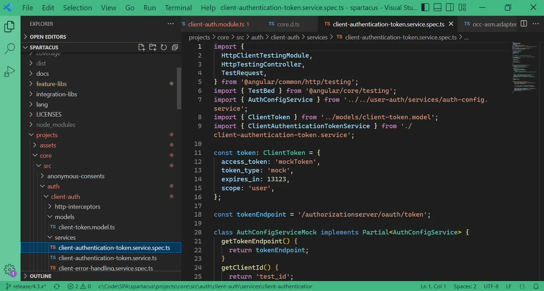Click the LF end-of-line indicator

coord(509,286)
